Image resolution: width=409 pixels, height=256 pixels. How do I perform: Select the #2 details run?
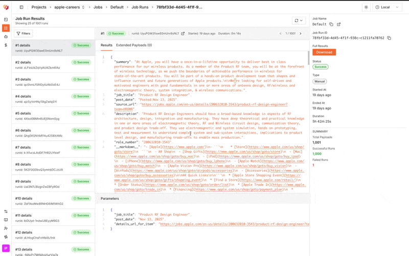[53, 65]
